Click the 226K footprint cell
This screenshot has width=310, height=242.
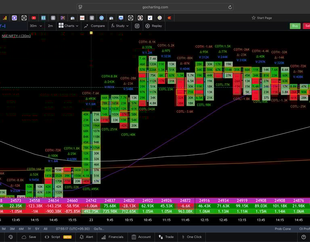tap(153, 70)
